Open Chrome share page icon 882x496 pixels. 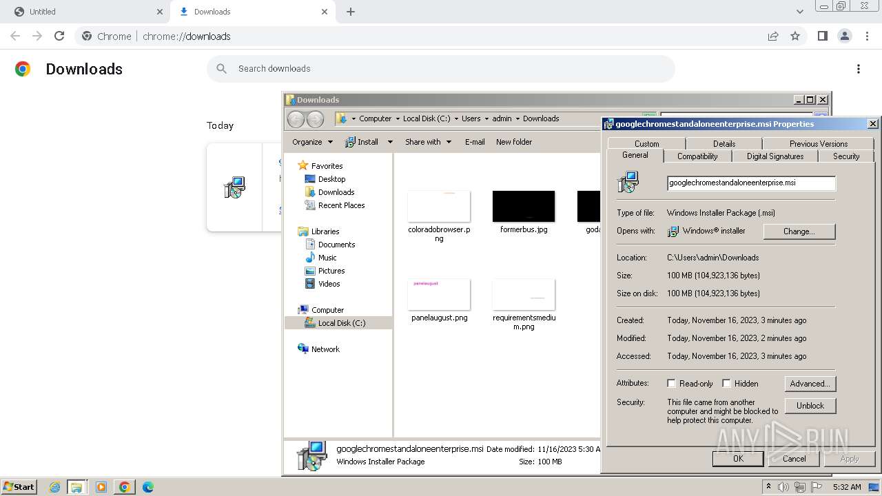point(773,36)
